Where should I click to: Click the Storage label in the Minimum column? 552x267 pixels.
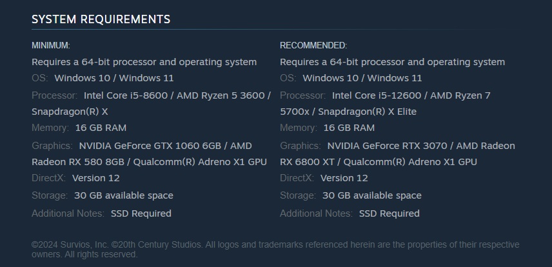[x=49, y=195]
